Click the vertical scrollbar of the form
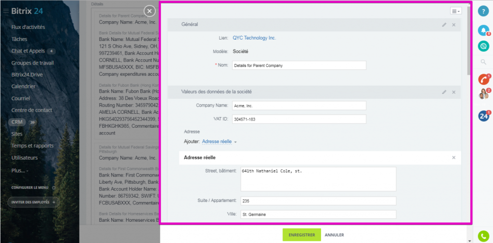 pos(469,40)
